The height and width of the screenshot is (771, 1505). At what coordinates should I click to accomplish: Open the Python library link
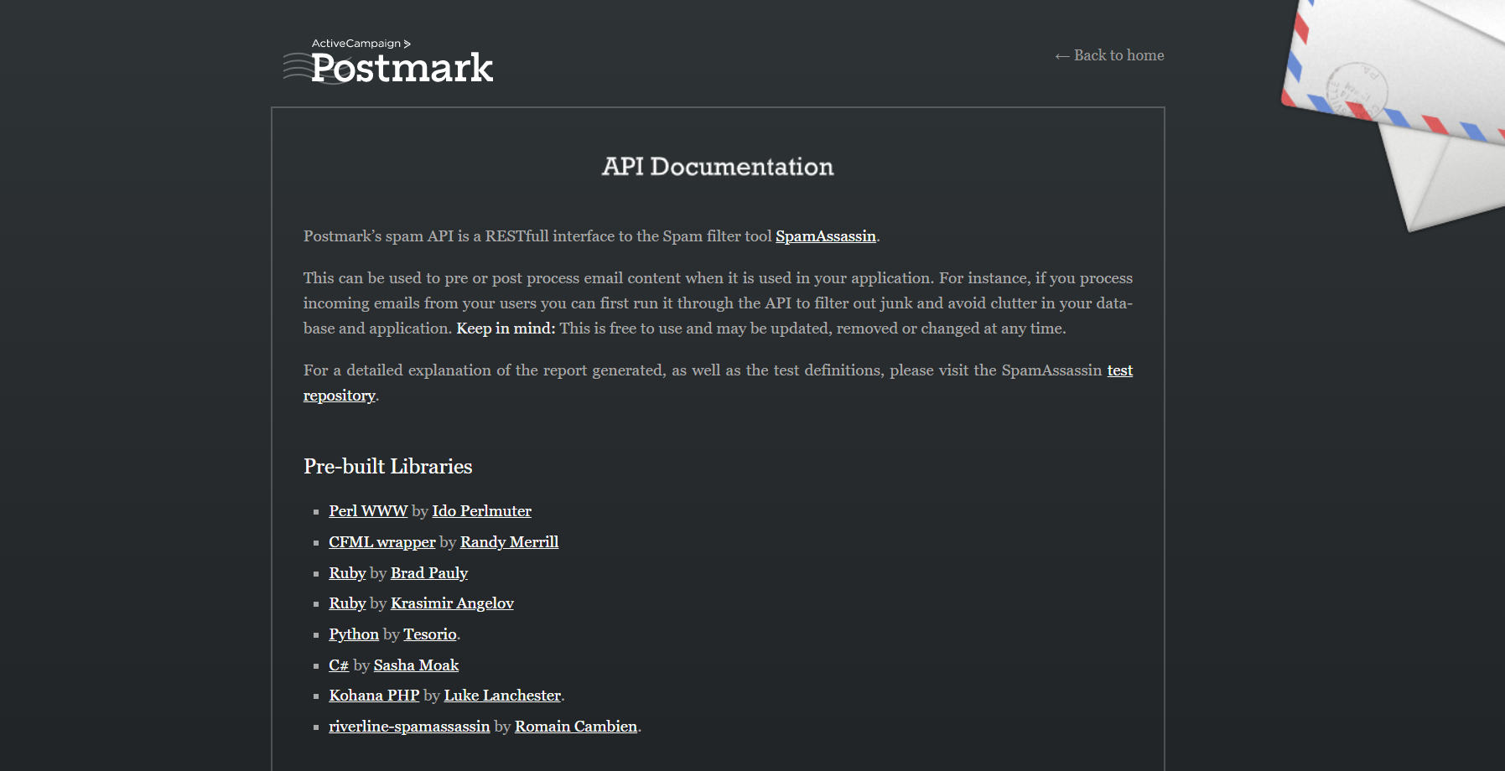(x=354, y=634)
